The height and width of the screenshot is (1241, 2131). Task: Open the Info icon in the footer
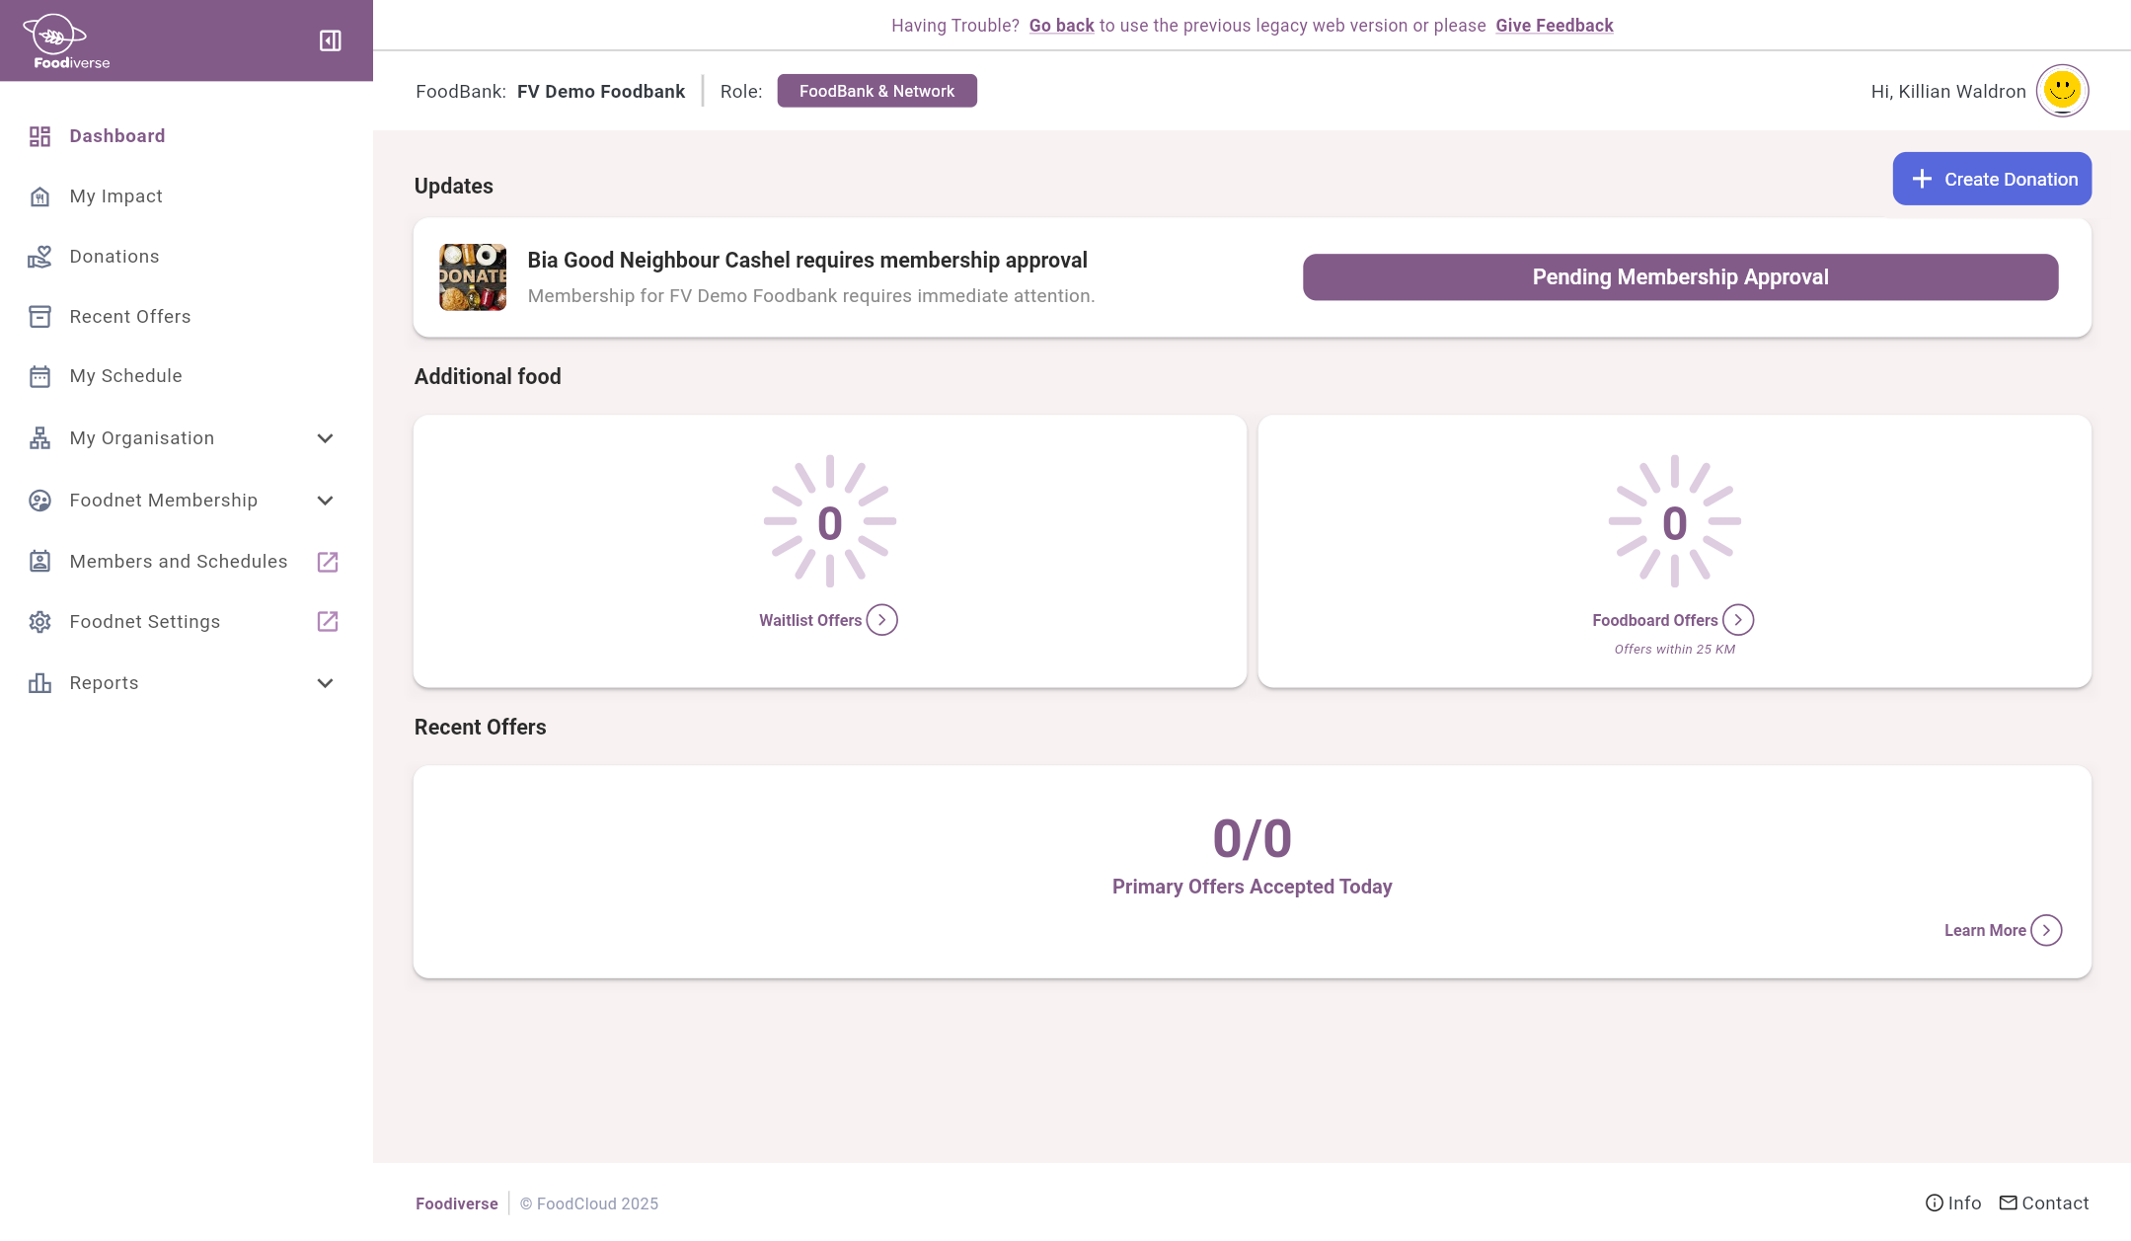[1934, 1203]
